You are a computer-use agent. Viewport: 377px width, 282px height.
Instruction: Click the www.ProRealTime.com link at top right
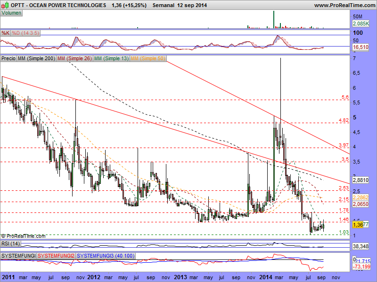(344, 5)
